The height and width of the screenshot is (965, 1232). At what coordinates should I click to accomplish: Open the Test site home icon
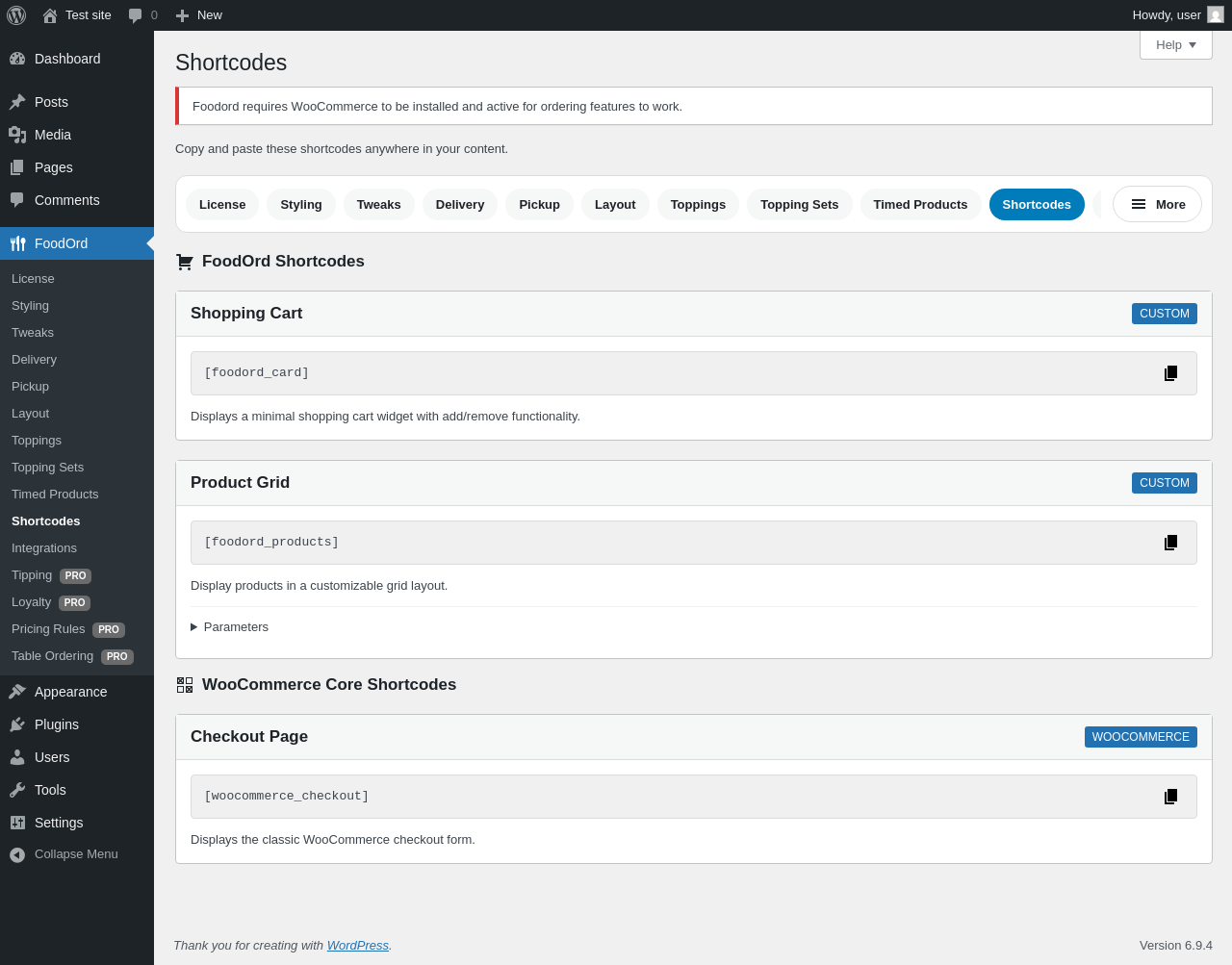point(50,15)
